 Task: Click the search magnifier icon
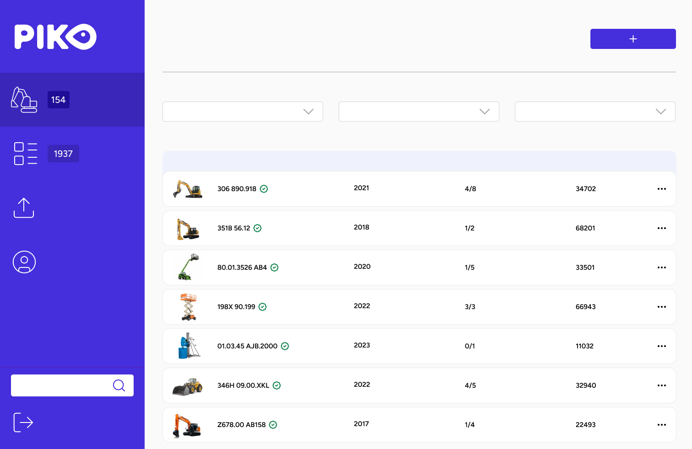[119, 385]
